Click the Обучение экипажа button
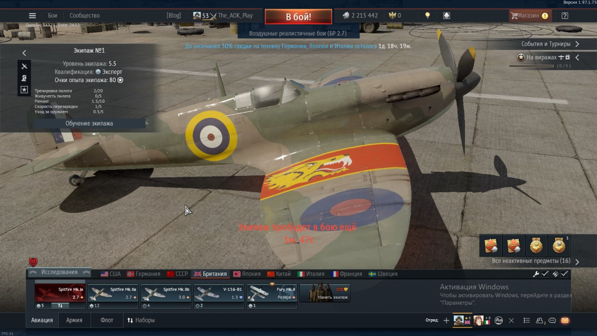 [89, 123]
